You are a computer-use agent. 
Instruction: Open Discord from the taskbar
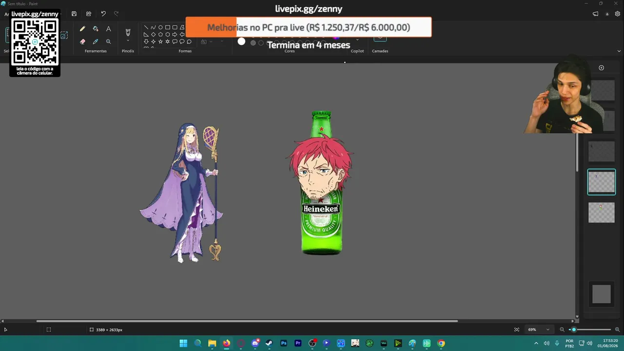pos(255,343)
